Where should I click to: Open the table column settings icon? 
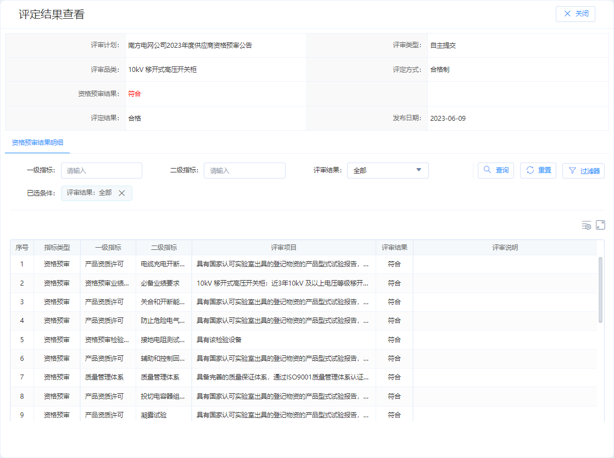(587, 225)
